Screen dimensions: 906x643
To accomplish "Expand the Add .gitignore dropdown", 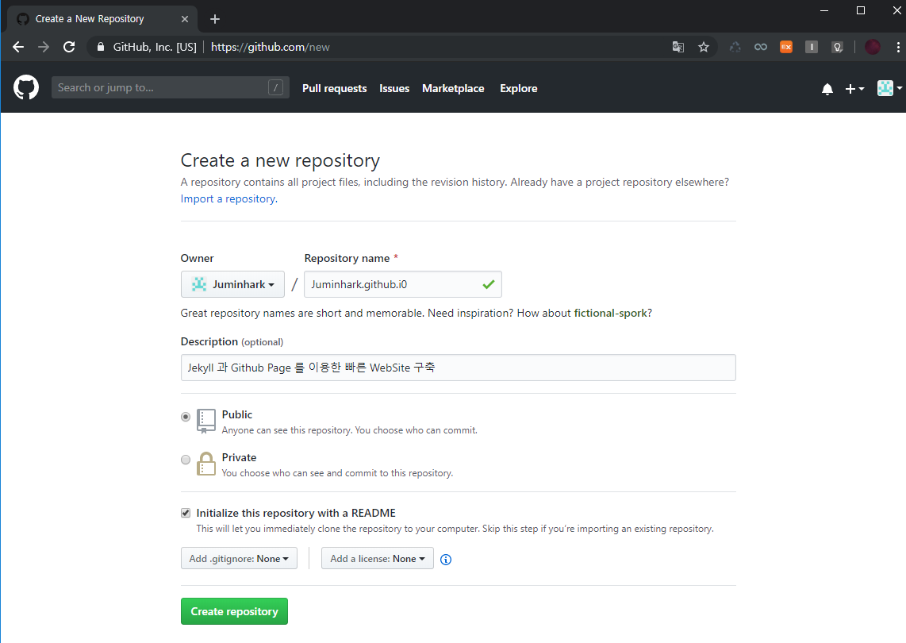I will tap(240, 559).
